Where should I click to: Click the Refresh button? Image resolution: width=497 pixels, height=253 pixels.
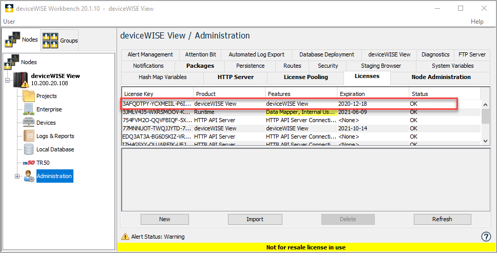442,219
